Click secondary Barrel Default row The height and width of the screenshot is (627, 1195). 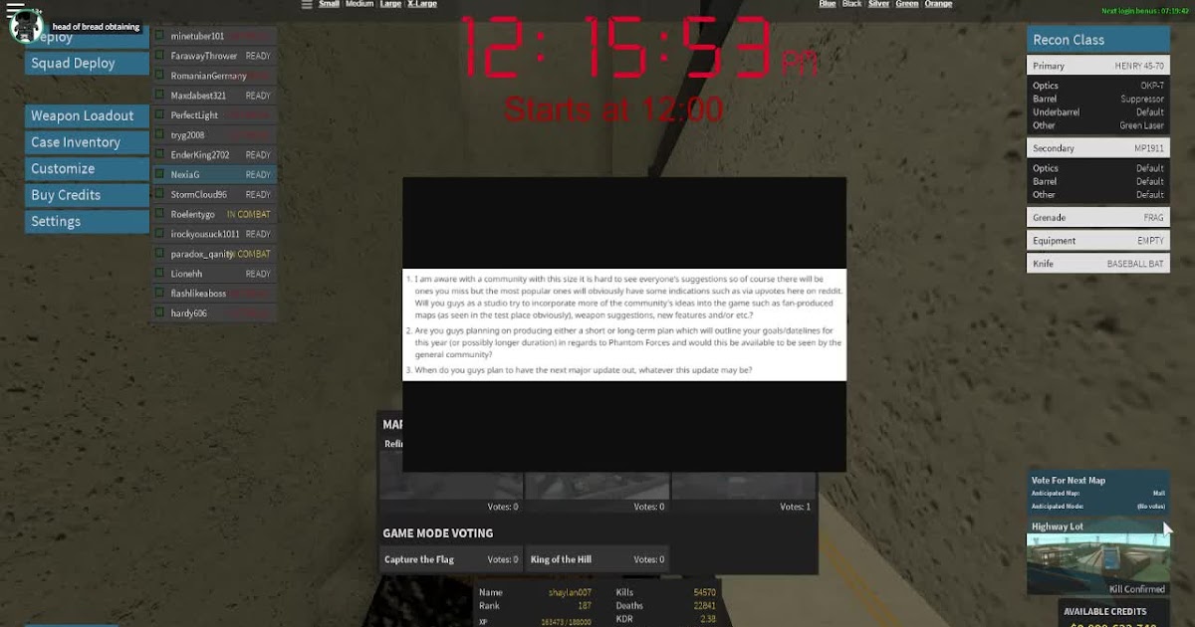[1098, 181]
